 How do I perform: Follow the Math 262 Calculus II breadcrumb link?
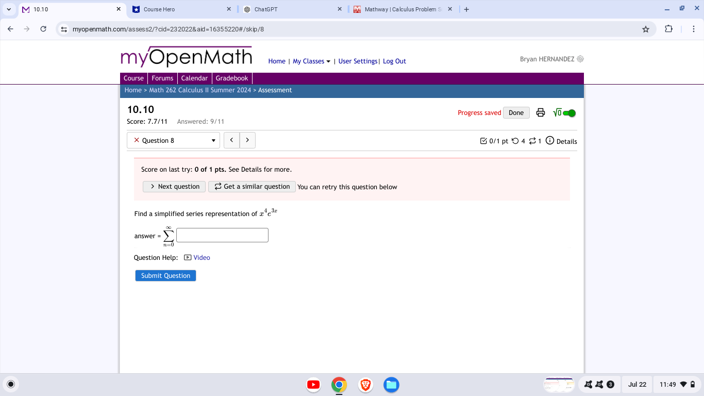coord(199,90)
